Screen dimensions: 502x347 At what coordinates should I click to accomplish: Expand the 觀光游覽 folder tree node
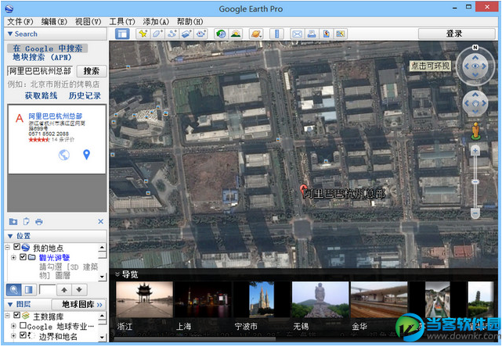(x=13, y=257)
